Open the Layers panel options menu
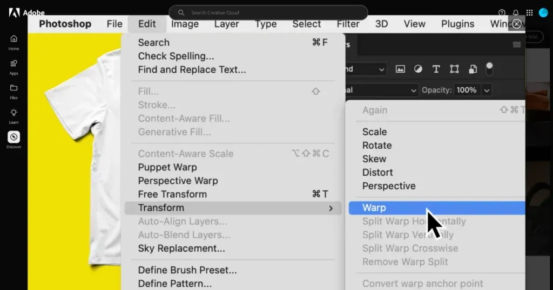The height and width of the screenshot is (290, 553). click(517, 45)
